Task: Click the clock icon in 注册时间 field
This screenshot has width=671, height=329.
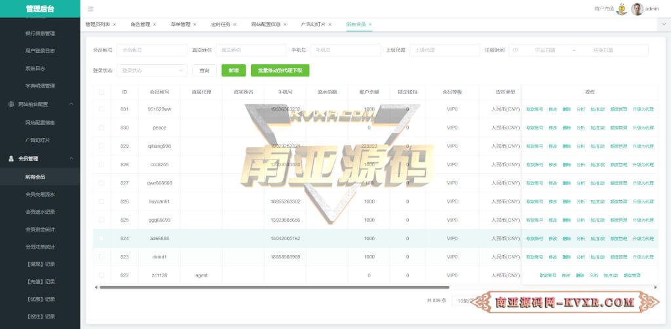Action: pos(516,50)
